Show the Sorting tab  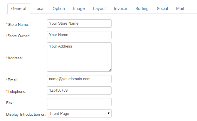(142, 9)
